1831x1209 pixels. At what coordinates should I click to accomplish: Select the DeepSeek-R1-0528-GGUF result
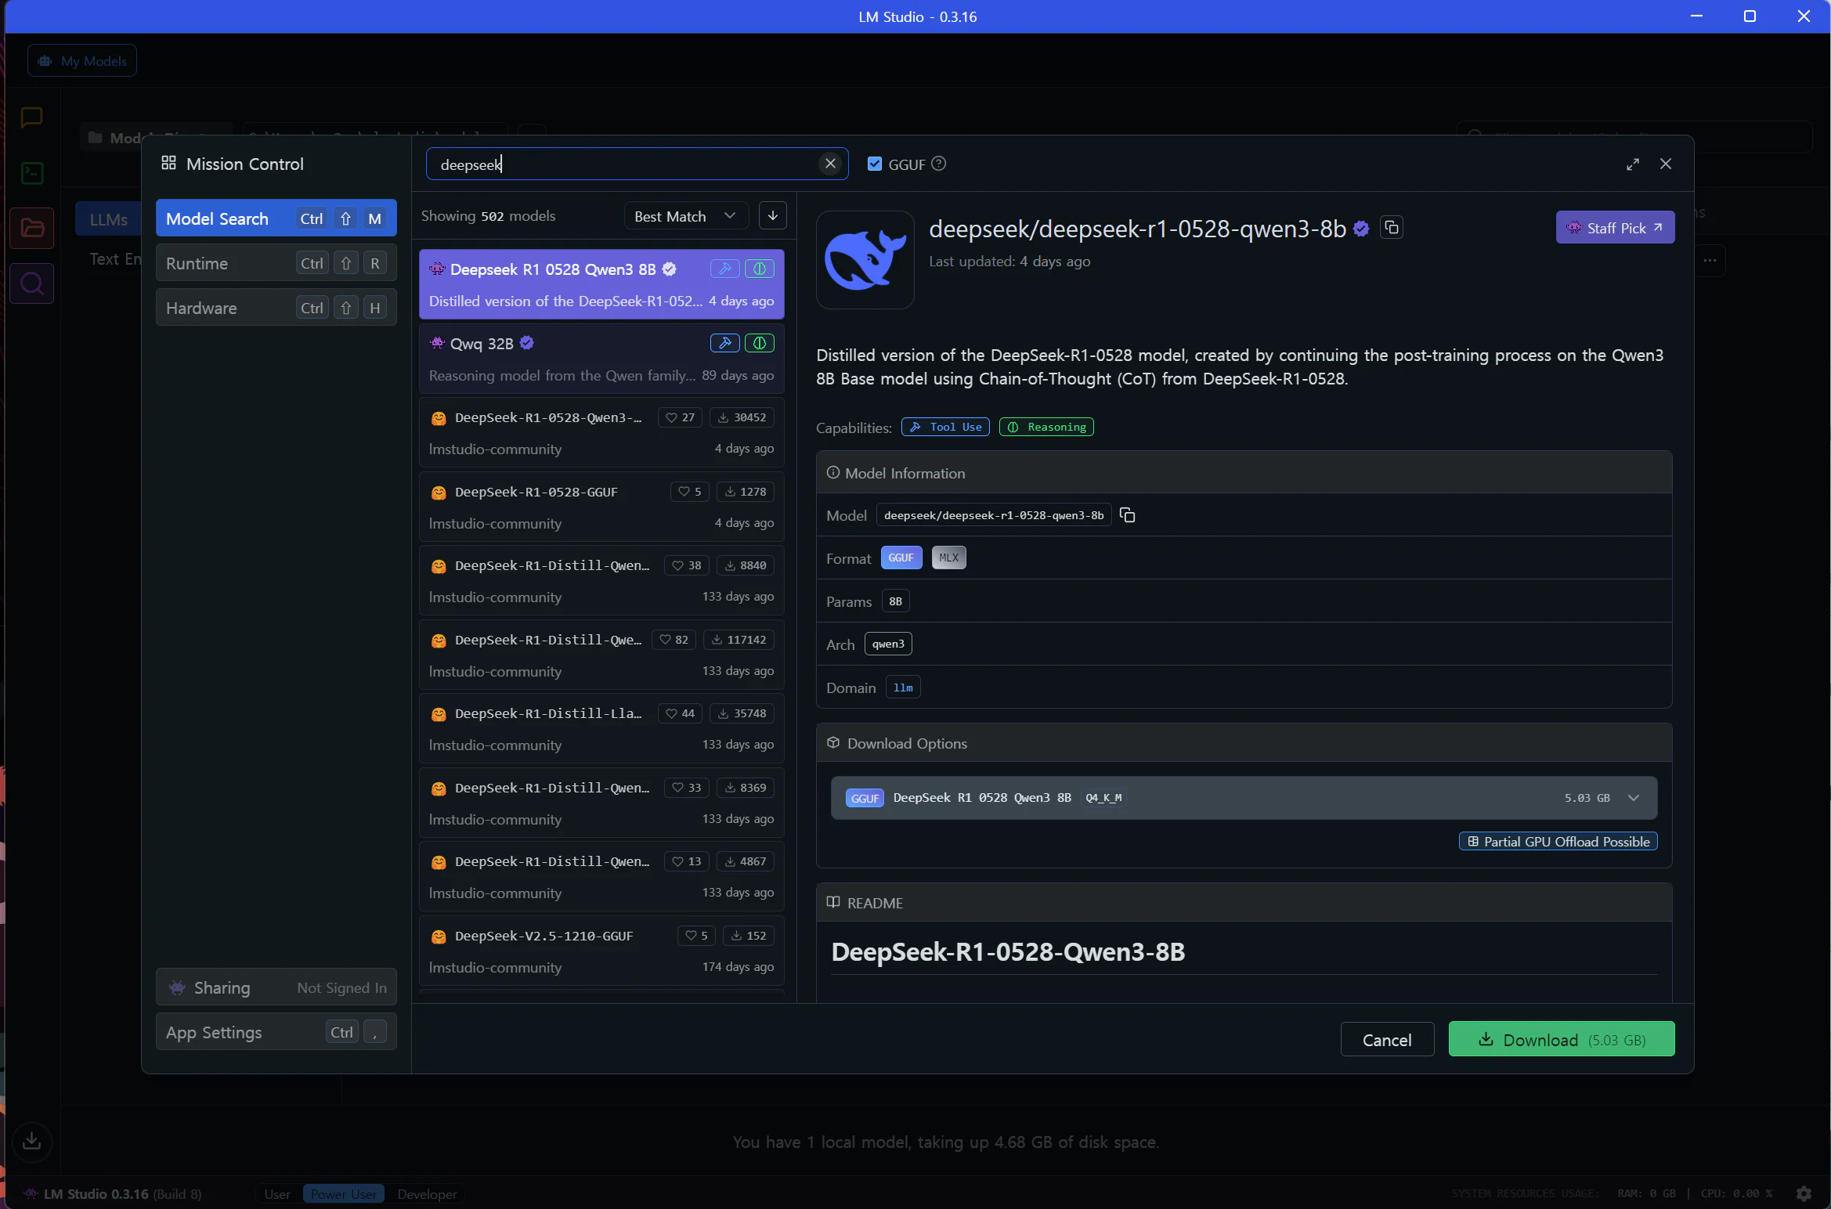tap(601, 507)
